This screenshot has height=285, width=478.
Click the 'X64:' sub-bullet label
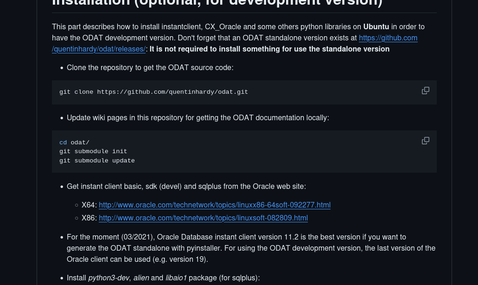pos(89,205)
